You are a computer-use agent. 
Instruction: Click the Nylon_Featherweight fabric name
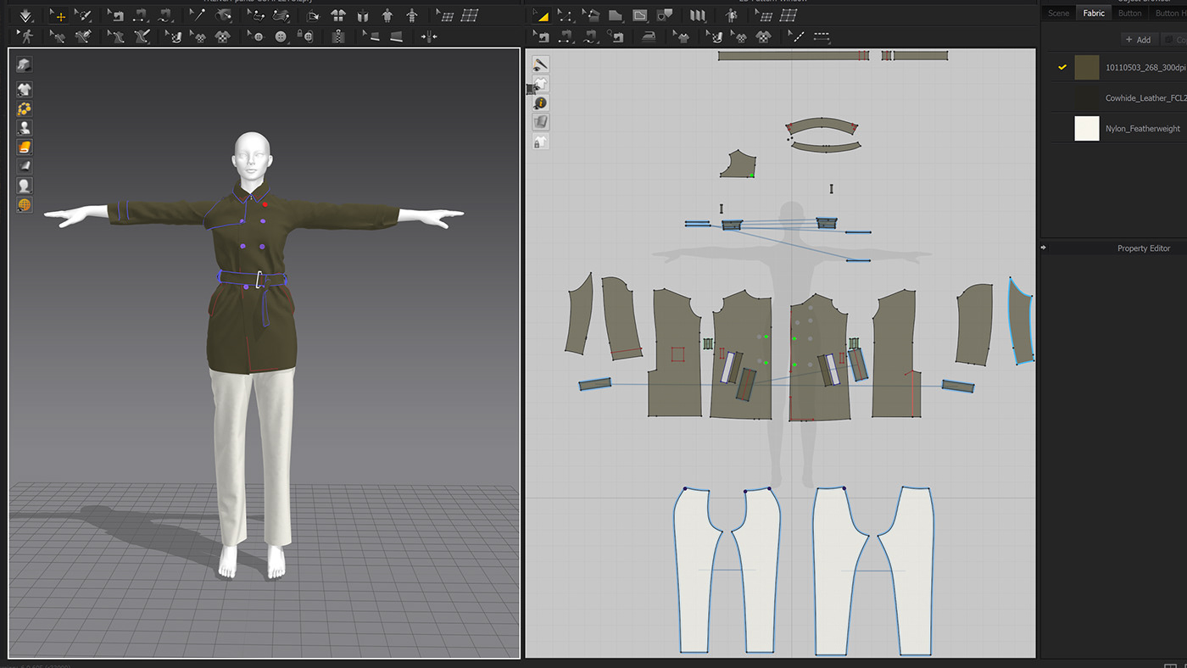click(1143, 129)
